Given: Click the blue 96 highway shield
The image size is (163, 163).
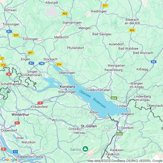Looking at the screenshot, I should tap(153, 62).
